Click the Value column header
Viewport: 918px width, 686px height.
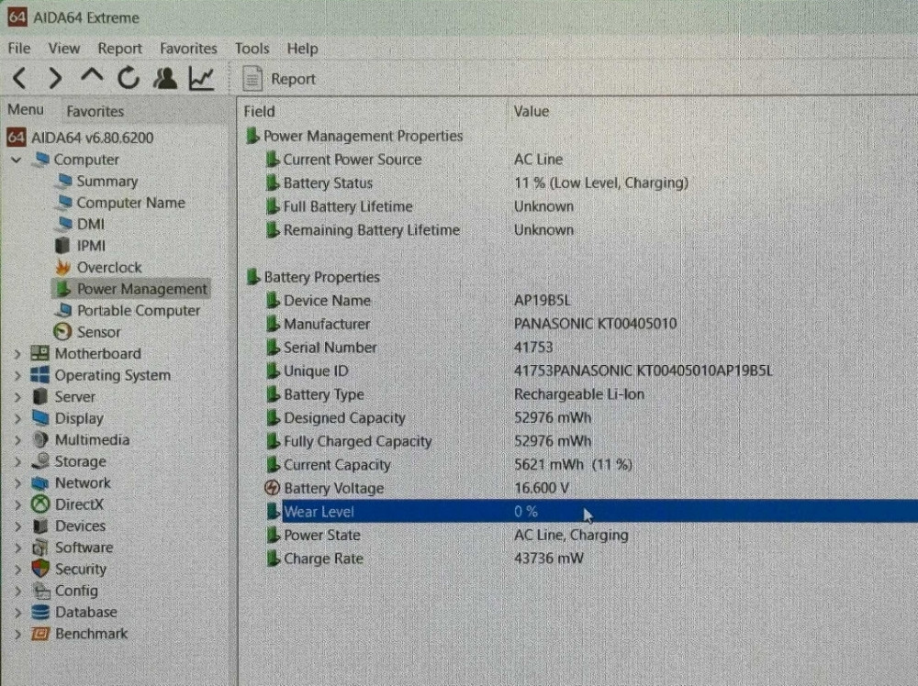[532, 111]
